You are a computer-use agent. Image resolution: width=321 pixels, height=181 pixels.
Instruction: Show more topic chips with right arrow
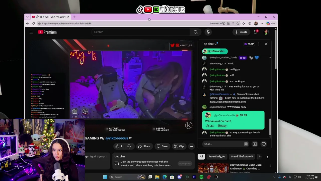click(267, 157)
